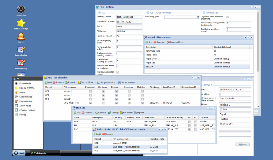Toggle Trgovanje samo dospjelim sredstvima checkbox
The height and width of the screenshot is (160, 273).
point(227,17)
